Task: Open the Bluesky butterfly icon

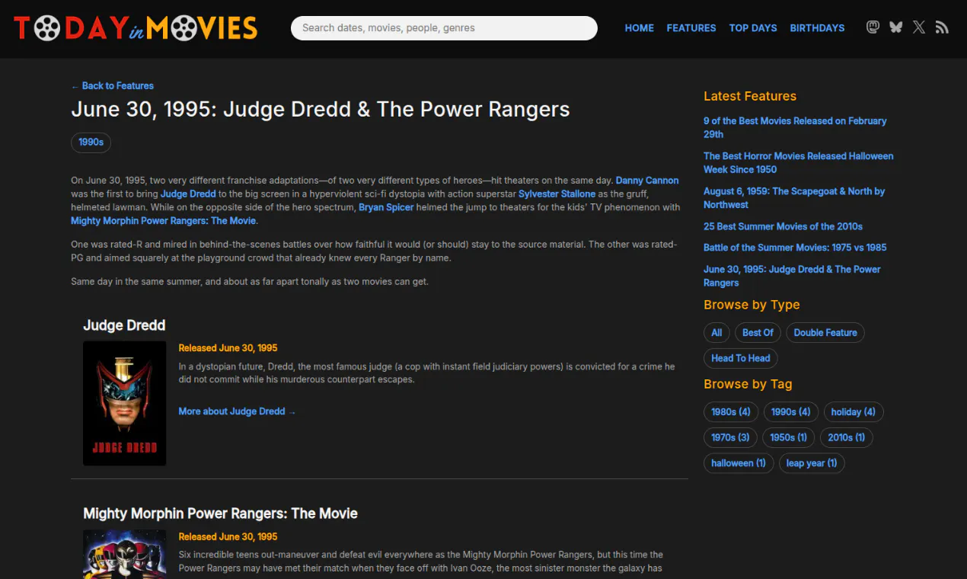Action: [x=896, y=27]
